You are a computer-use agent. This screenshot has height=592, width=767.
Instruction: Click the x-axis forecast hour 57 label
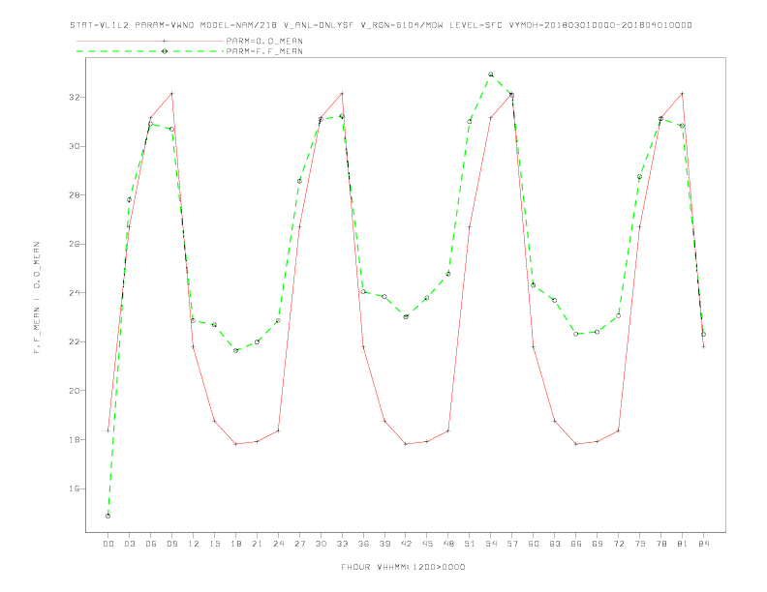click(512, 544)
